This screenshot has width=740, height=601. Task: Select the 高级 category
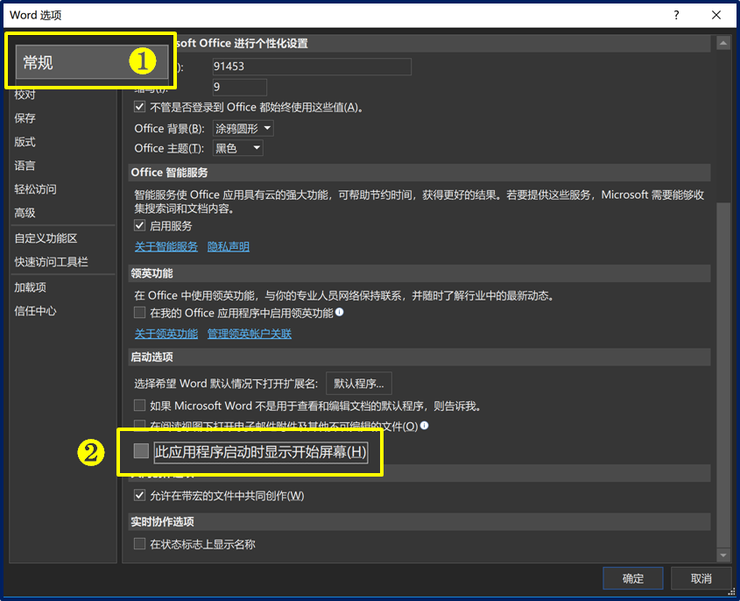(25, 213)
